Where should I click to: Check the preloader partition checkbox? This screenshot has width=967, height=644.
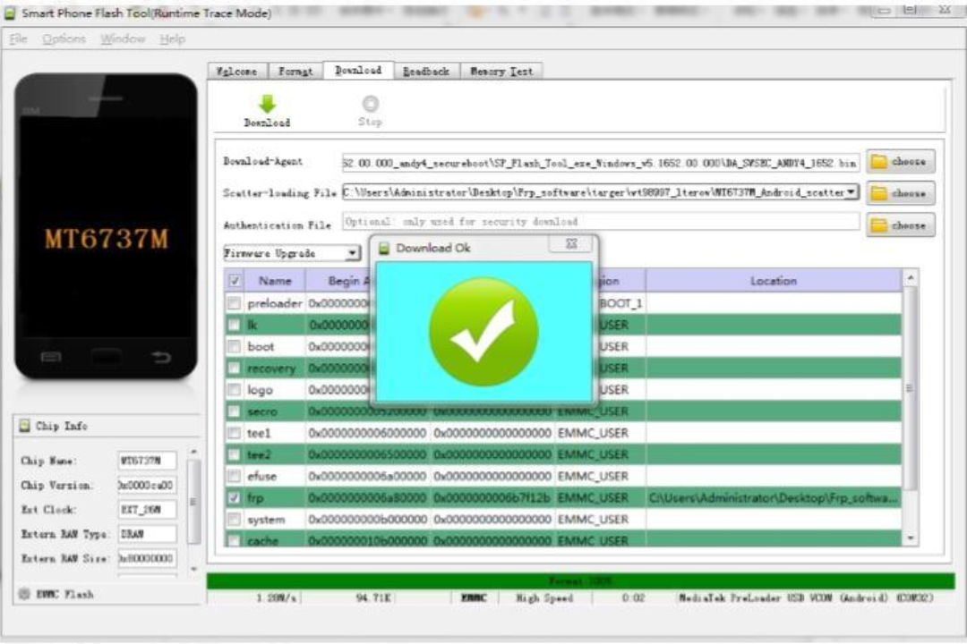(x=235, y=303)
